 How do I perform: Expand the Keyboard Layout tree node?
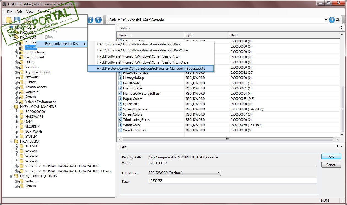[x=17, y=72]
